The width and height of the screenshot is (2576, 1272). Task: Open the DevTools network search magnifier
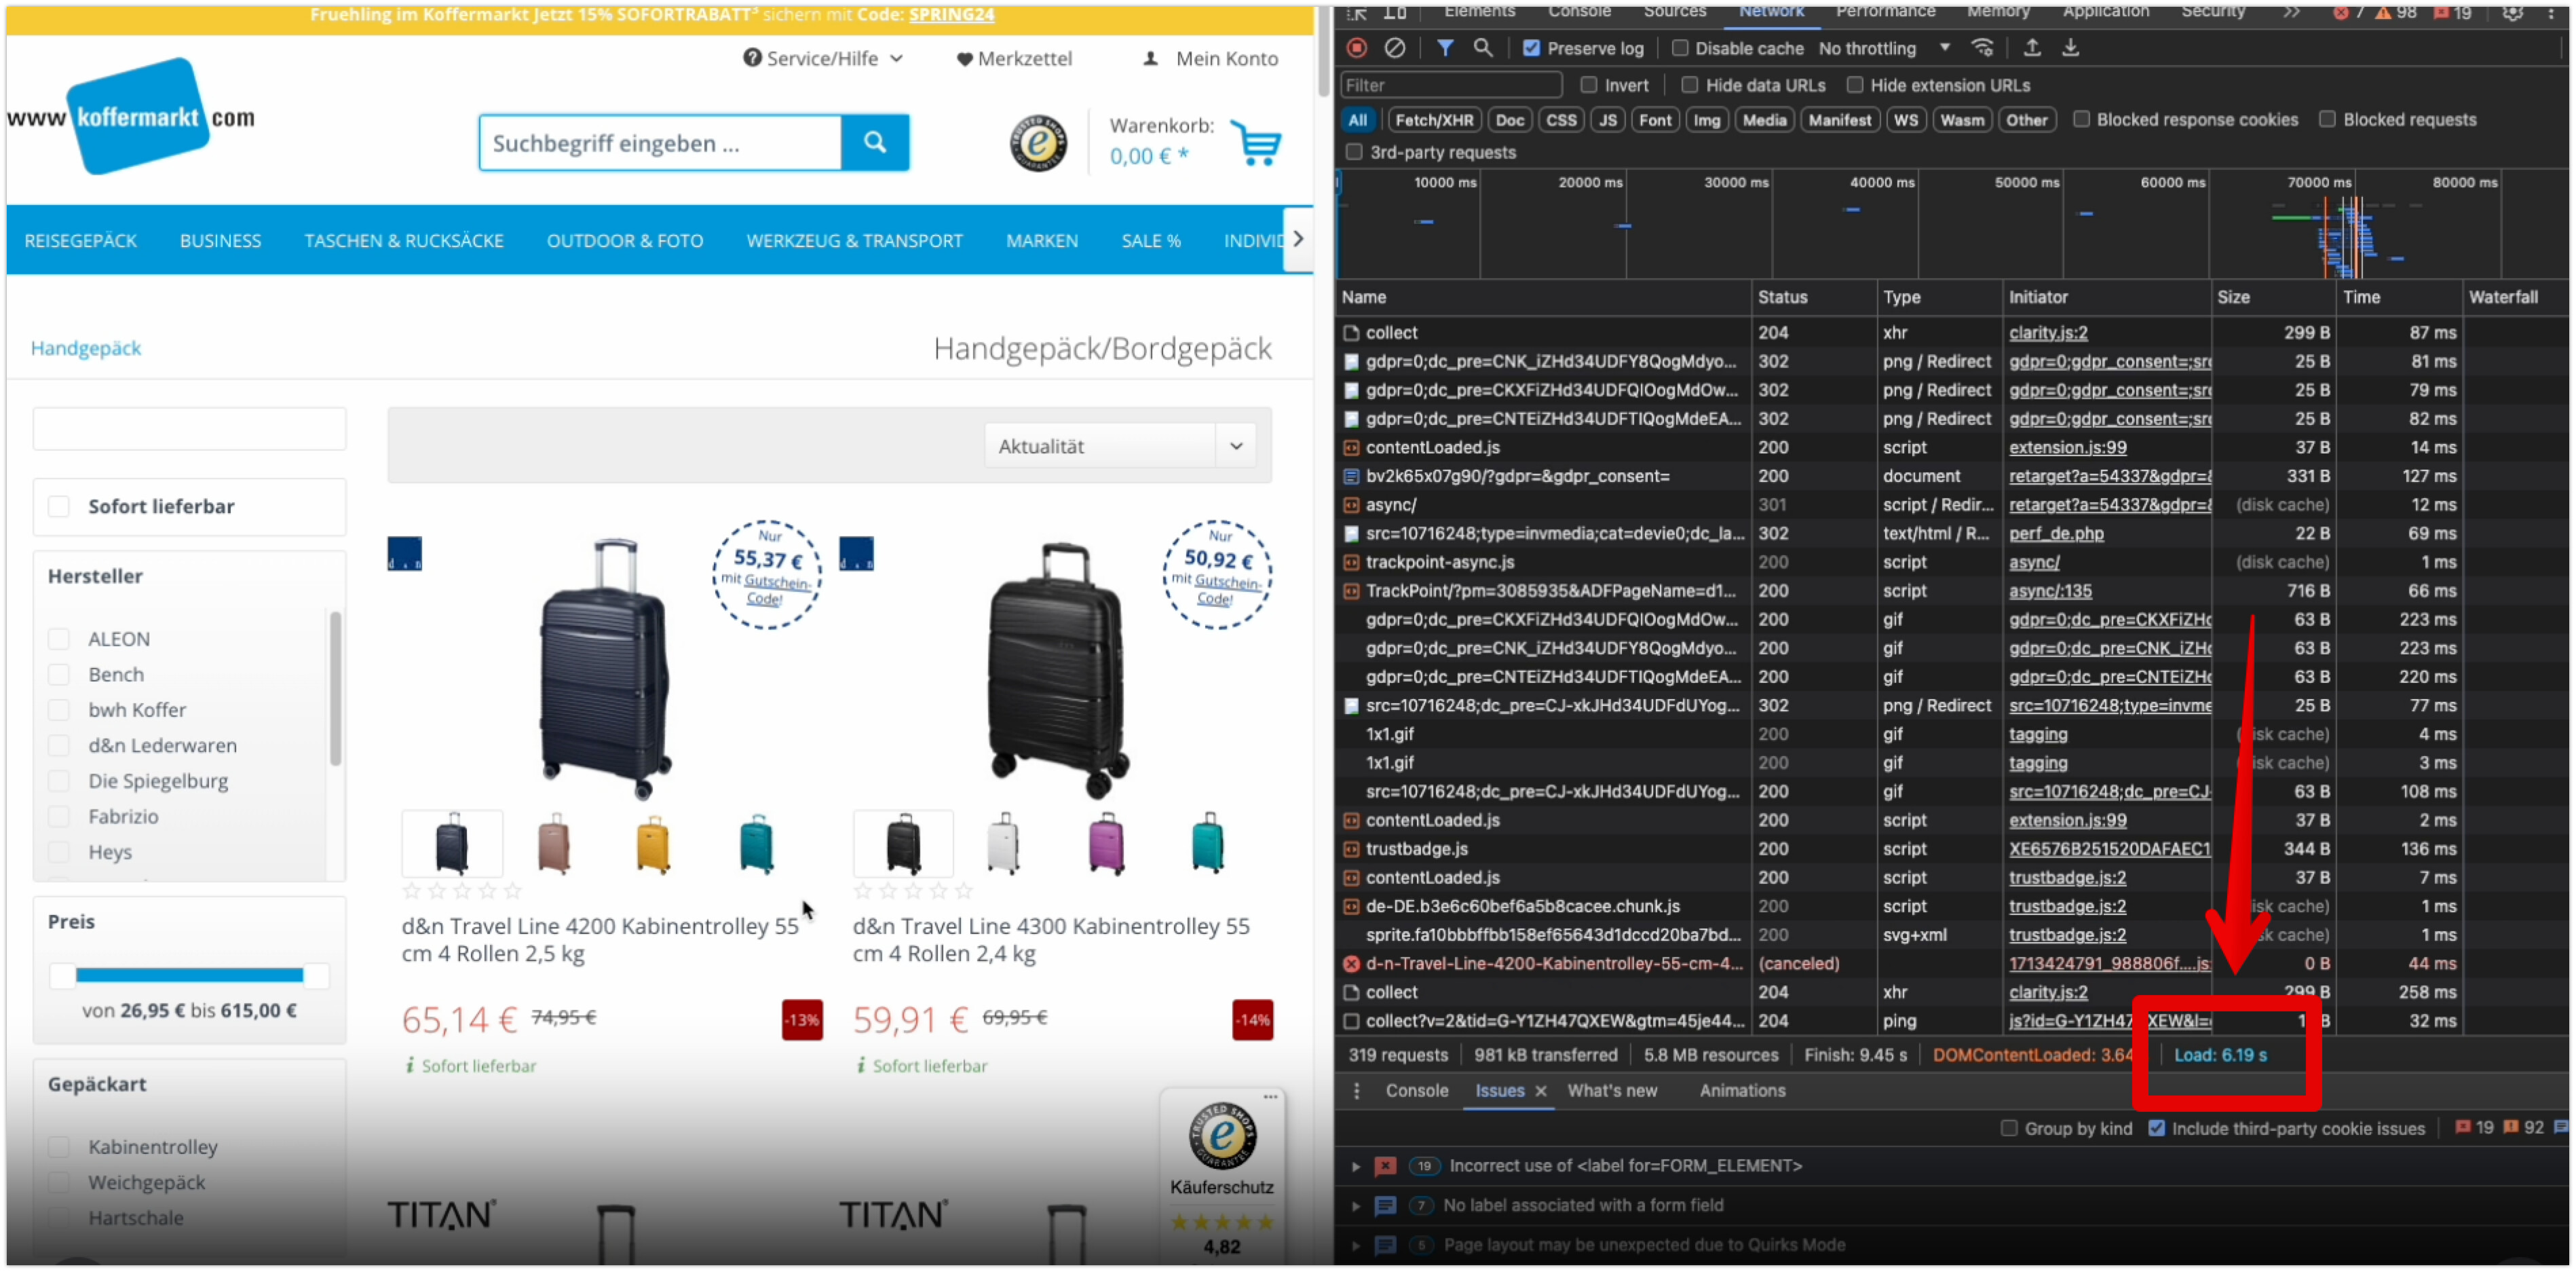coord(1482,48)
